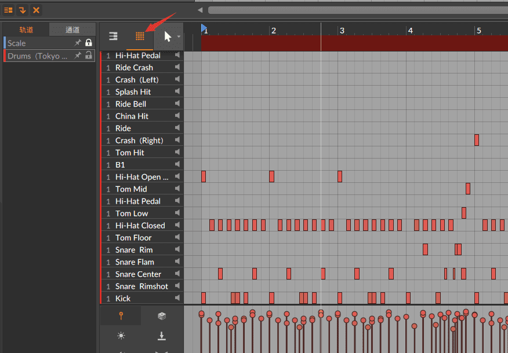Viewport: 508px width, 353px height.
Task: Select the Scale track
Action: pyautogui.click(x=49, y=43)
